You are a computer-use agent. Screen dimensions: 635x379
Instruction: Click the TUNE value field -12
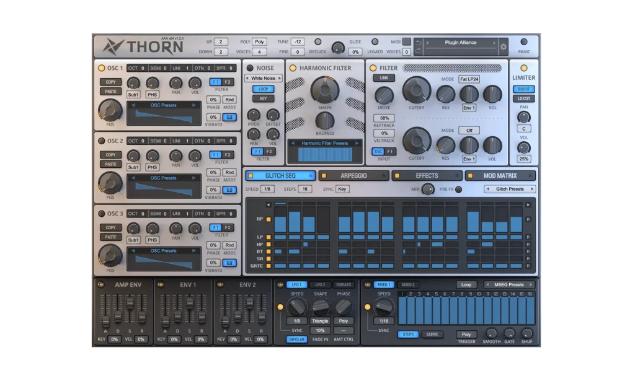tap(298, 41)
